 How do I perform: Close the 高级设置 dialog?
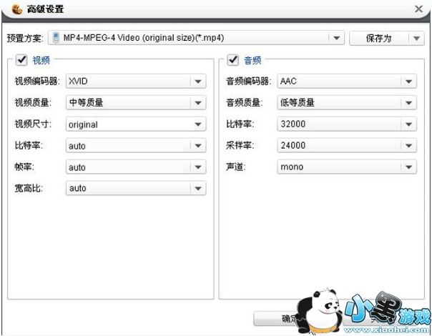418,9
